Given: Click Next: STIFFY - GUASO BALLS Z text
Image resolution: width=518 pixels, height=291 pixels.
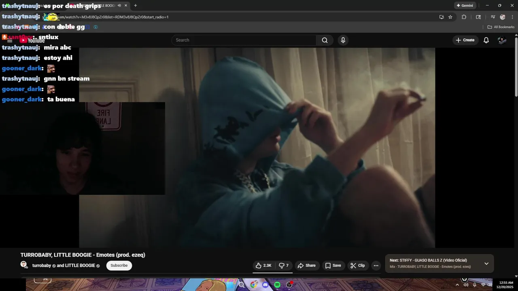Looking at the screenshot, I should click(428, 260).
